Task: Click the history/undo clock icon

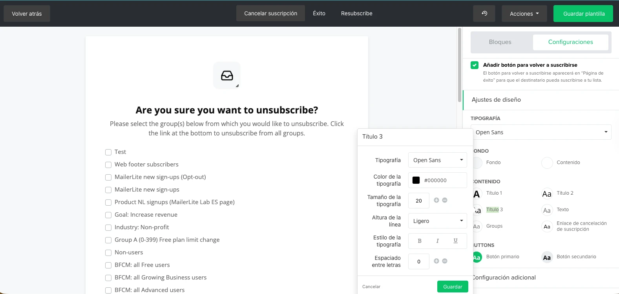Action: click(x=484, y=13)
